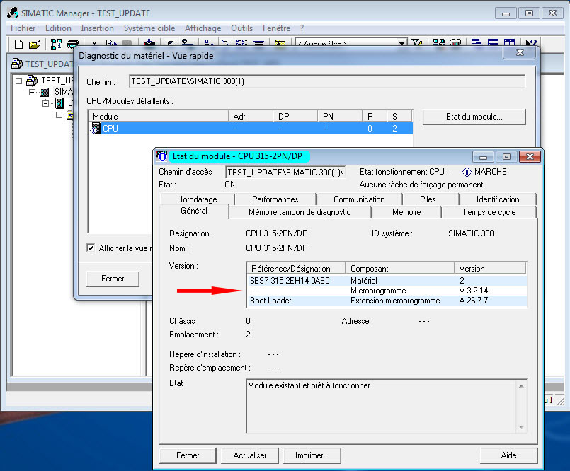This screenshot has width=570, height=471.
Task: Switch to the Mémoire tampon de diagnostic tab
Action: (299, 212)
